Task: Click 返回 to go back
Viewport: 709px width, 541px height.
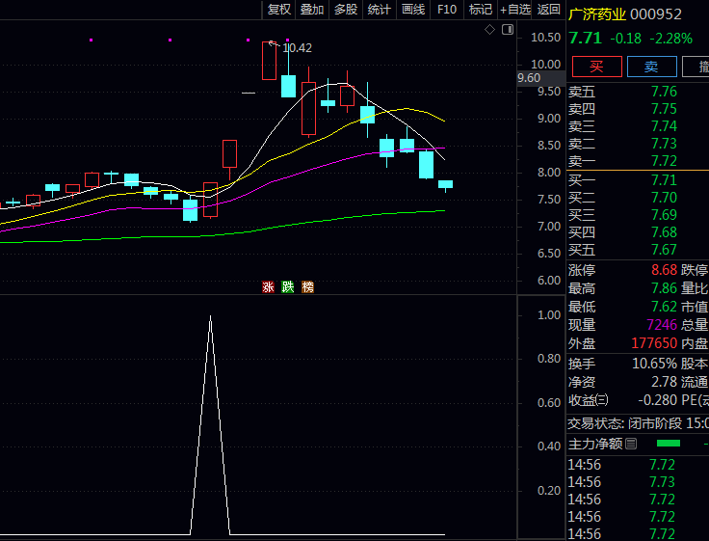Action: (x=549, y=10)
